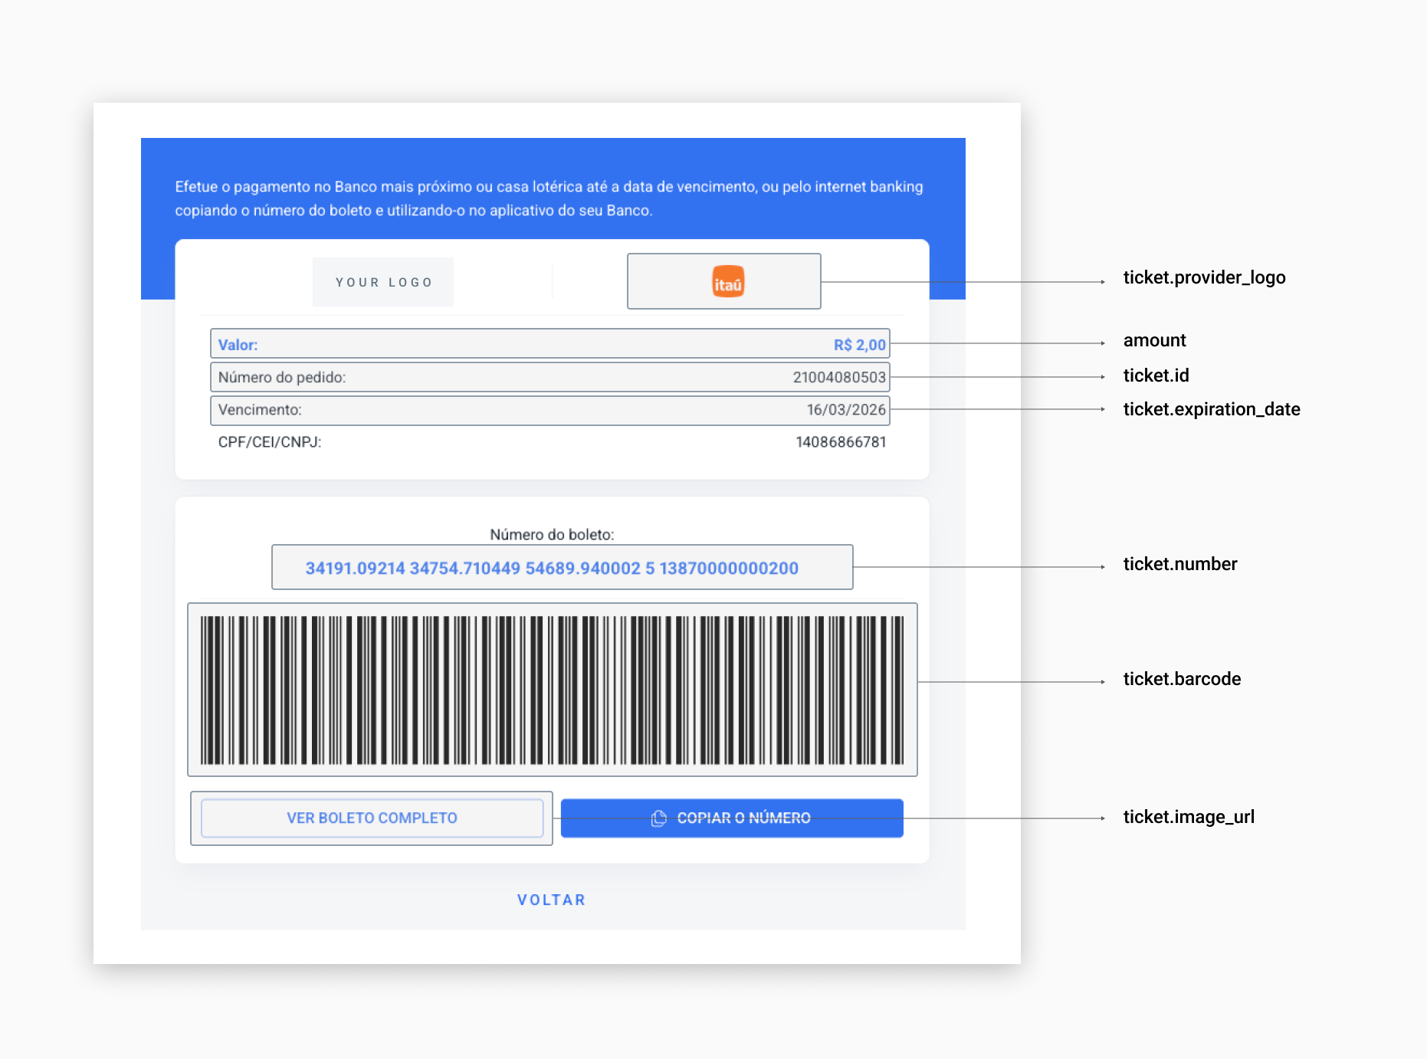The height and width of the screenshot is (1059, 1427).
Task: Click the Vencimento date 16/03/2026
Action: click(x=847, y=410)
